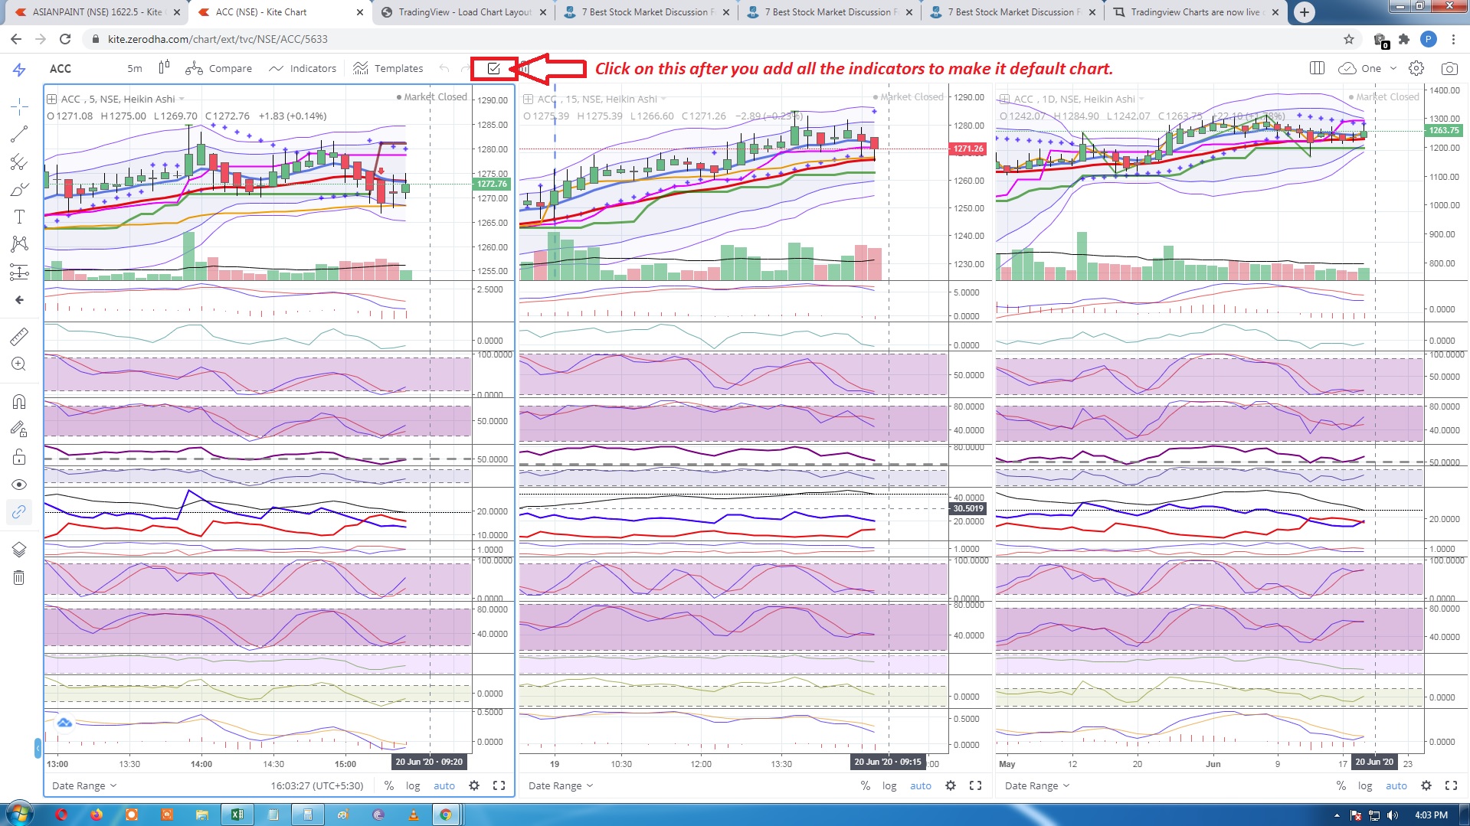The image size is (1470, 826).
Task: Expand the ACC 1D chart legend plus box
Action: point(1004,99)
